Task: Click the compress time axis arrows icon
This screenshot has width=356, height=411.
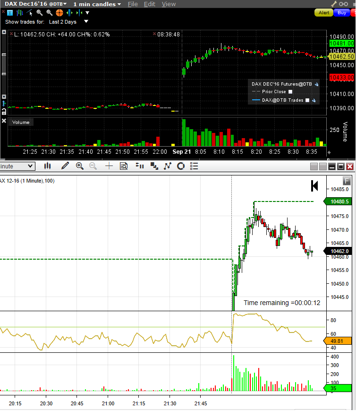Action: [79, 13]
